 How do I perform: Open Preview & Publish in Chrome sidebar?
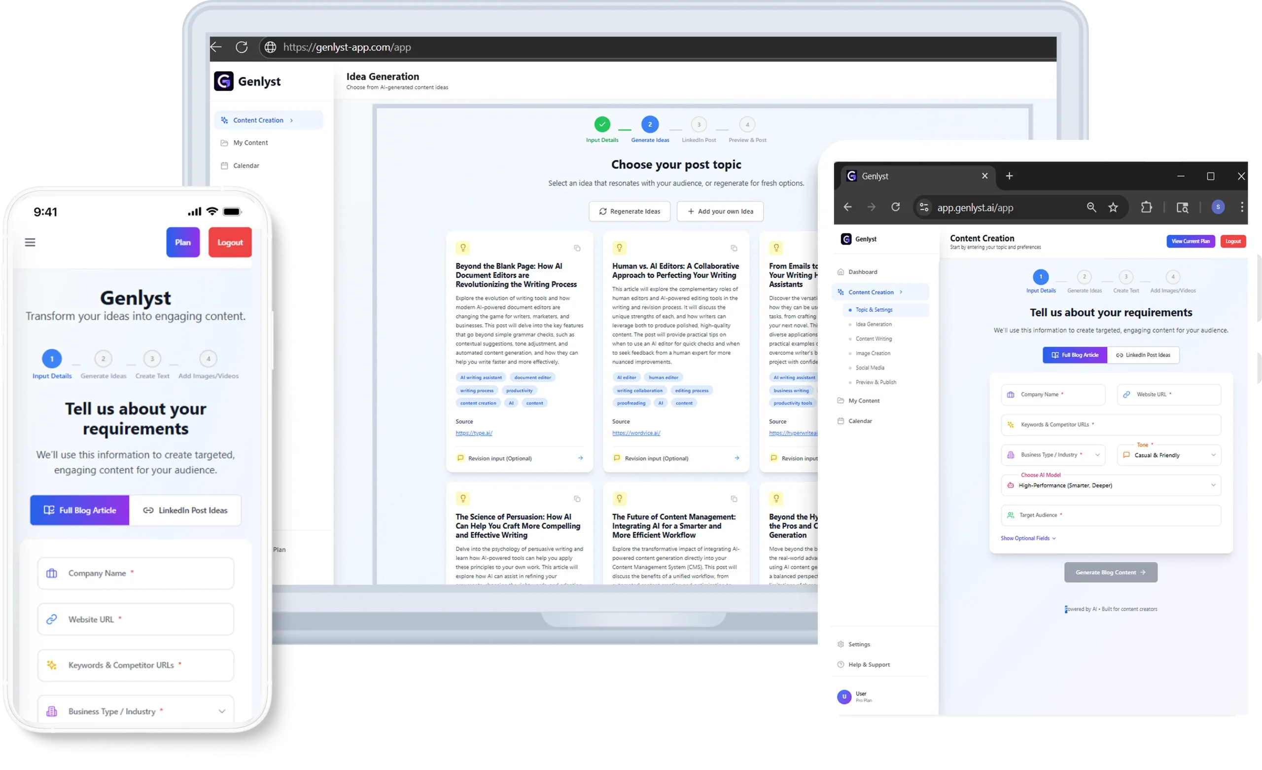(x=876, y=382)
